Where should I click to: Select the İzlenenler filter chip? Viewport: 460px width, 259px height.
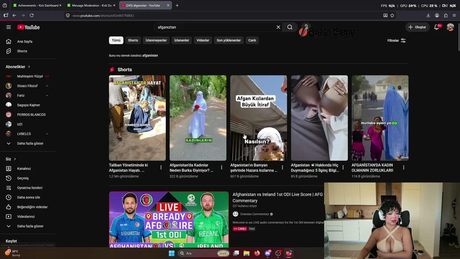click(x=181, y=40)
